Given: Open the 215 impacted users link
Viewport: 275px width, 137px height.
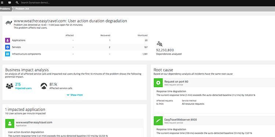Looking at the screenshot, I should [x=23, y=86].
